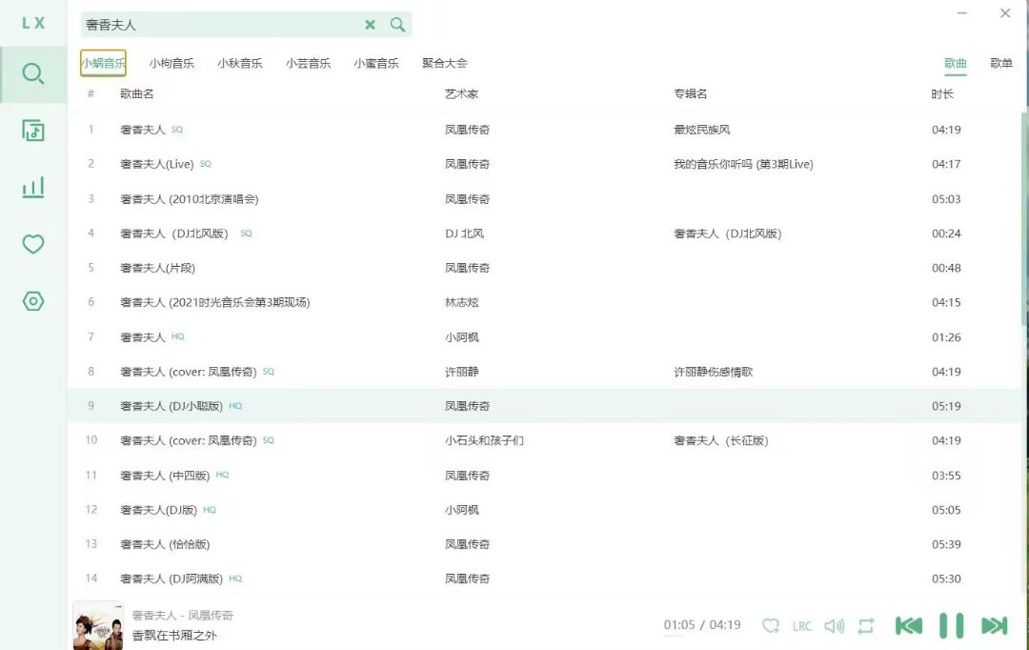
Task: Skip to the next track
Action: pyautogui.click(x=994, y=625)
